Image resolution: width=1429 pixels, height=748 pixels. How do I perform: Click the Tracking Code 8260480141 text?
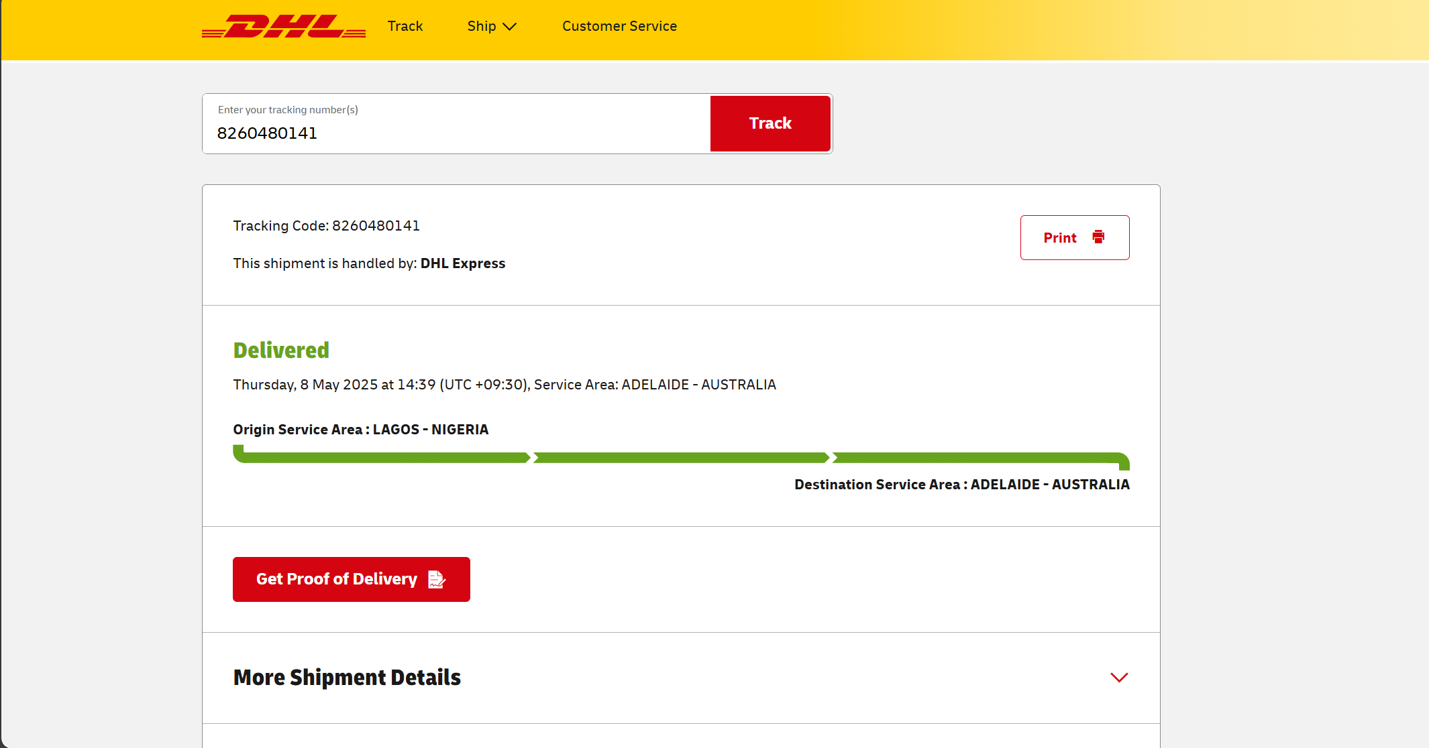click(x=327, y=226)
